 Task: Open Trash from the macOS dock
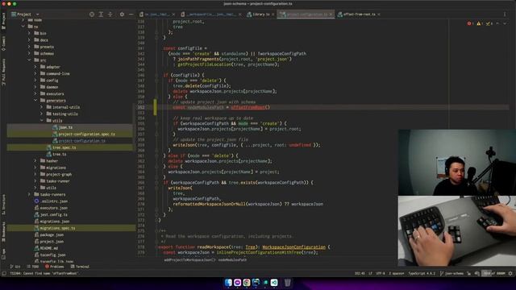tap(287, 283)
